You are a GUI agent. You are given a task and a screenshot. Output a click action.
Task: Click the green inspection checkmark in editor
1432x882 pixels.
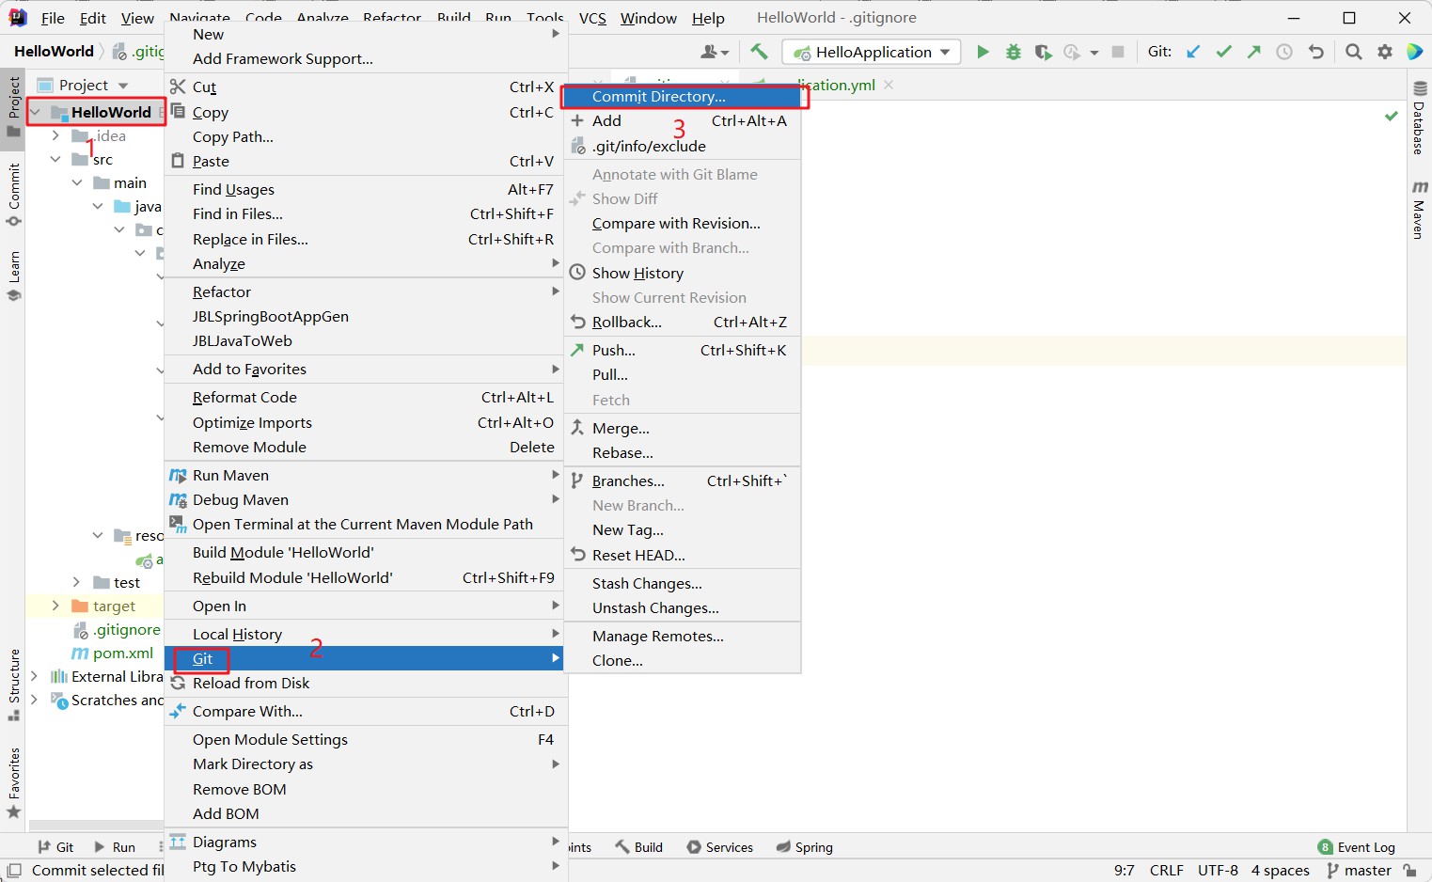(1392, 116)
